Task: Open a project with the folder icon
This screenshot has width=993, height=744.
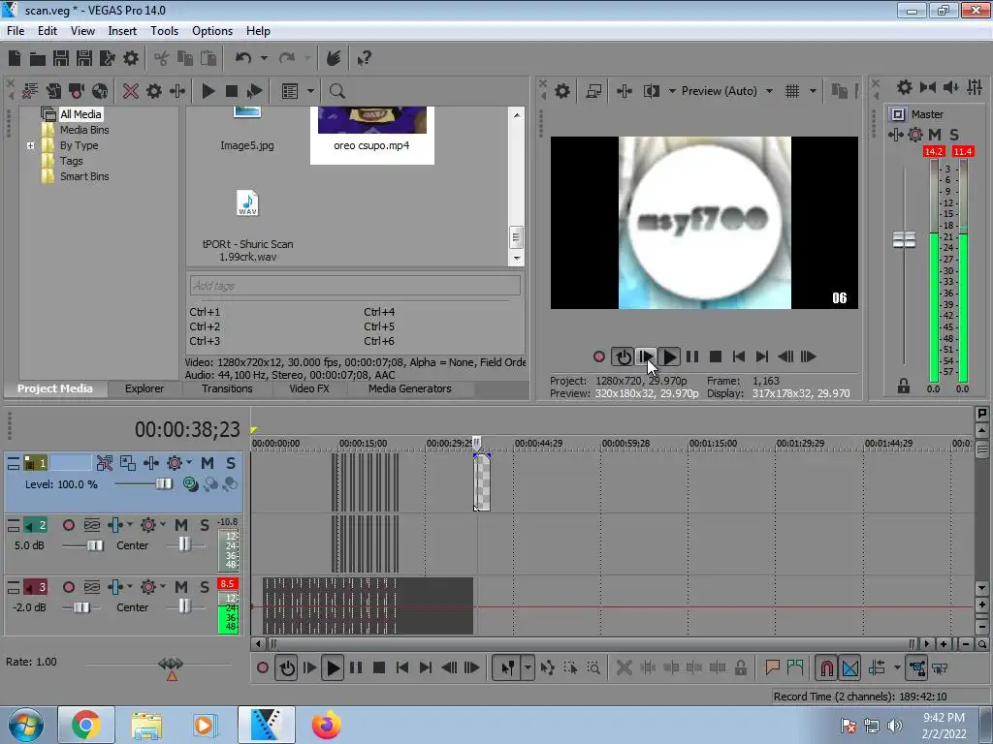Action: (38, 59)
